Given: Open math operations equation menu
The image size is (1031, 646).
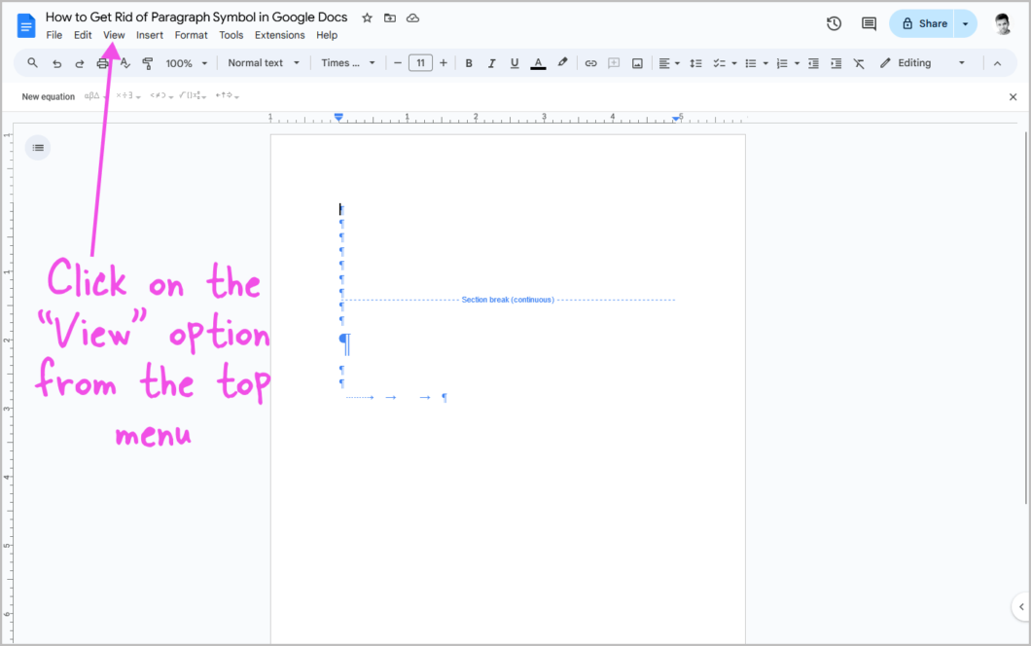Looking at the screenshot, I should click(194, 96).
